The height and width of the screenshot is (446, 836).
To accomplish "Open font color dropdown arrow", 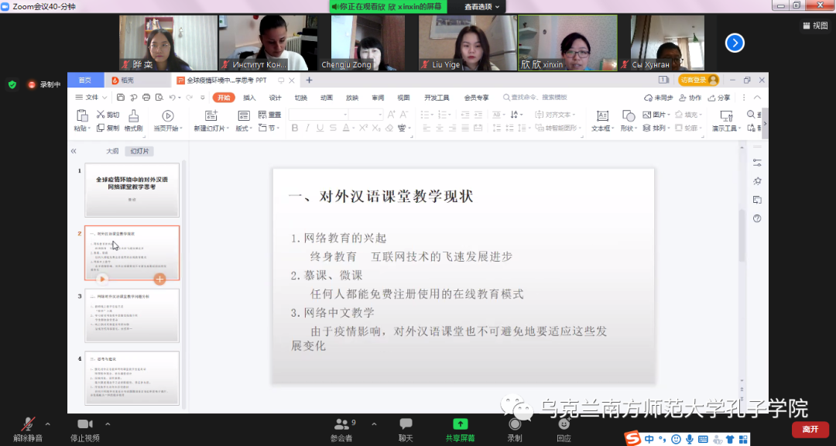I will 353,129.
